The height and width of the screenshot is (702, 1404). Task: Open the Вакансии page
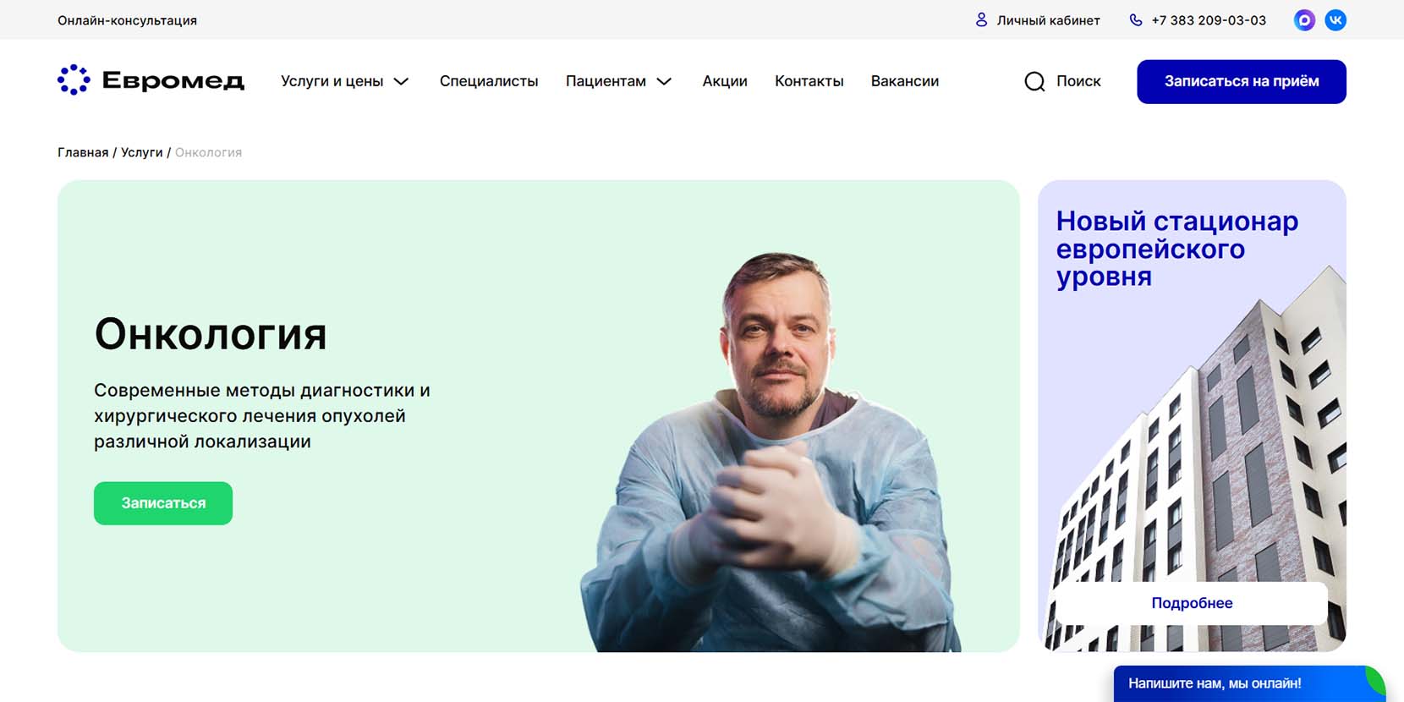point(905,81)
